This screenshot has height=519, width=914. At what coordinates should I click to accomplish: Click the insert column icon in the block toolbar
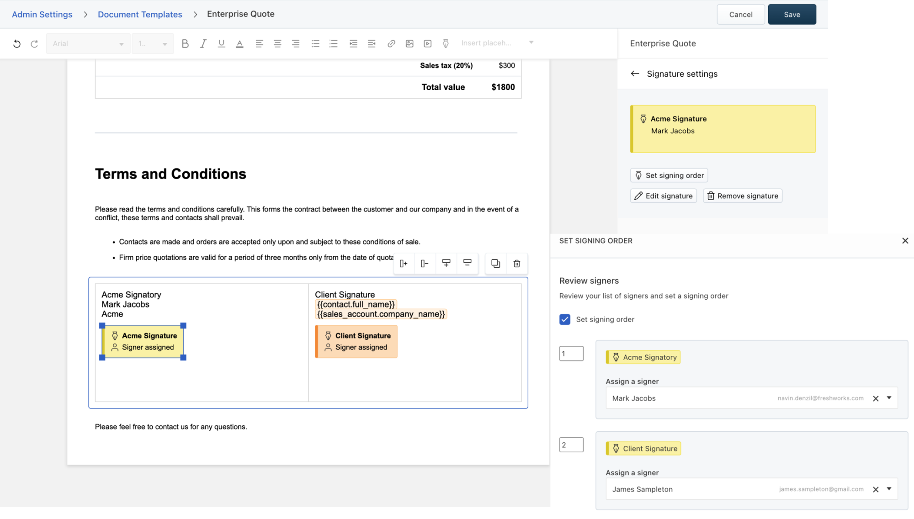[x=404, y=264]
